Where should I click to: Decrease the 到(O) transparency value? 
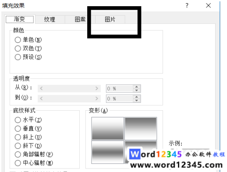click(x=137, y=101)
